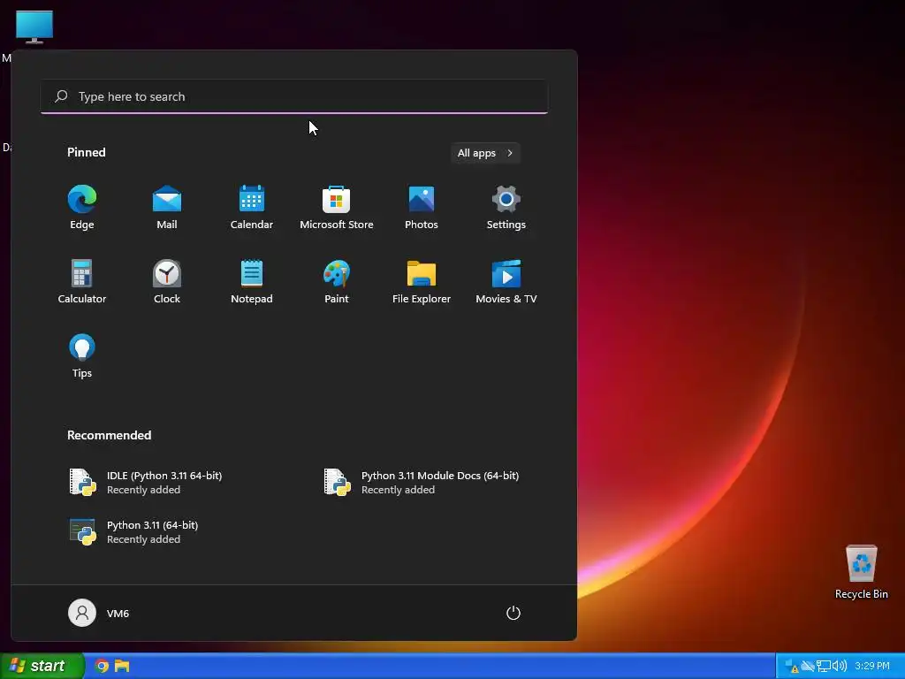Select the monitor desktop icon
The width and height of the screenshot is (905, 679).
[34, 27]
